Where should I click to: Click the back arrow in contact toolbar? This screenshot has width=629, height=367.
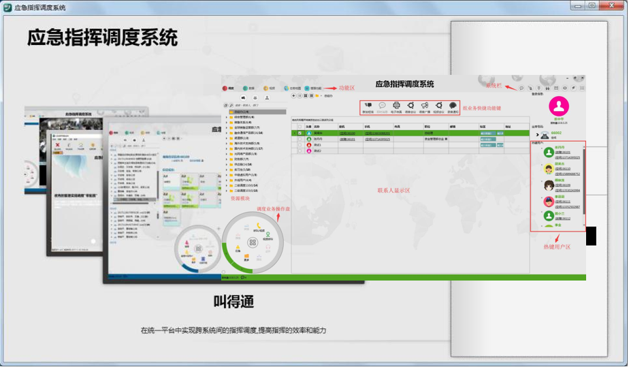tap(293, 96)
